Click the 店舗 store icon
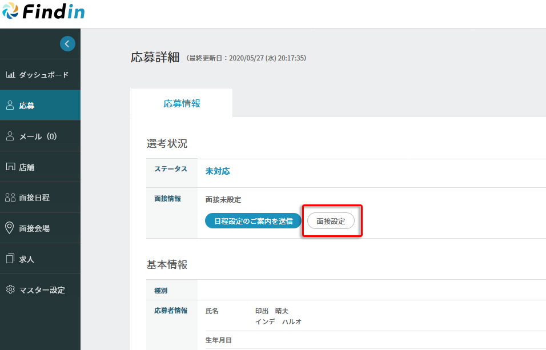Screen dimensions: 546x350 coord(10,167)
